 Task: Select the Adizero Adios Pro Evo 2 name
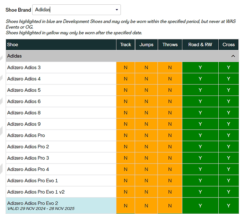33,203
